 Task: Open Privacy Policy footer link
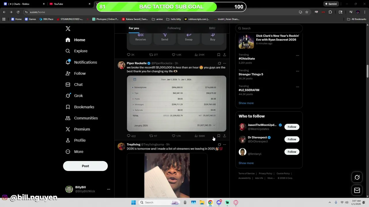pos(266,174)
